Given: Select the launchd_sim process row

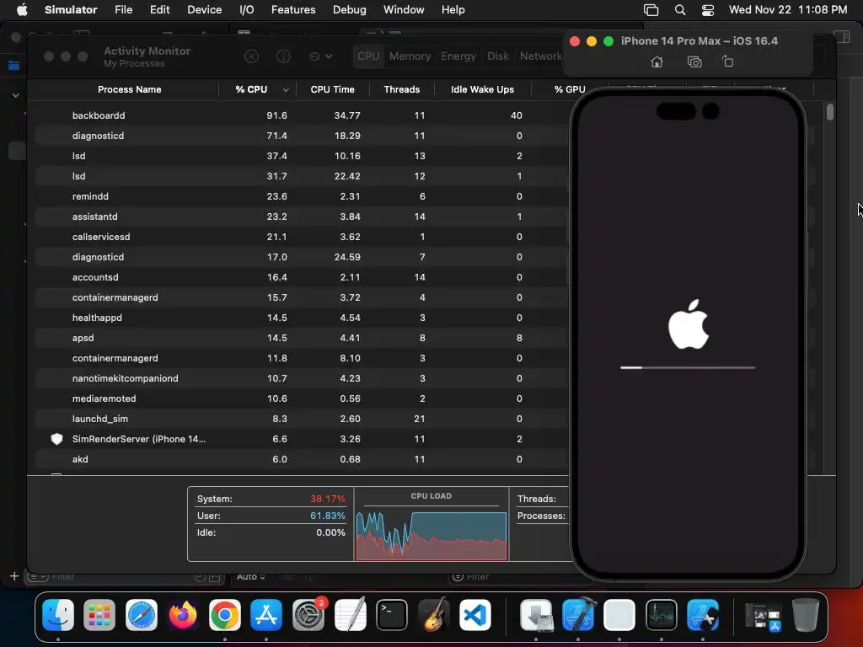Looking at the screenshot, I should [x=302, y=420].
